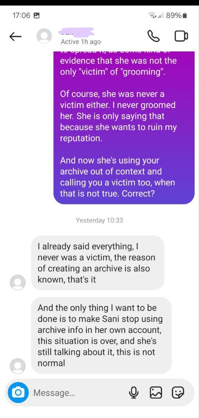Tap the blurred contact name in header
Viewport: 199px width, 418px height.
[76, 32]
